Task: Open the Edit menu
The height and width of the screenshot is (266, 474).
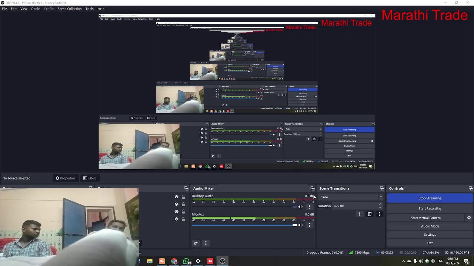Action: [x=14, y=8]
